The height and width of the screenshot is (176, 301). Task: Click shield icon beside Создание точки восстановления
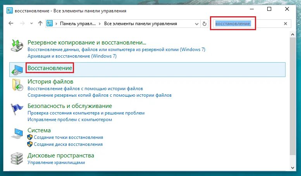pos(30,137)
